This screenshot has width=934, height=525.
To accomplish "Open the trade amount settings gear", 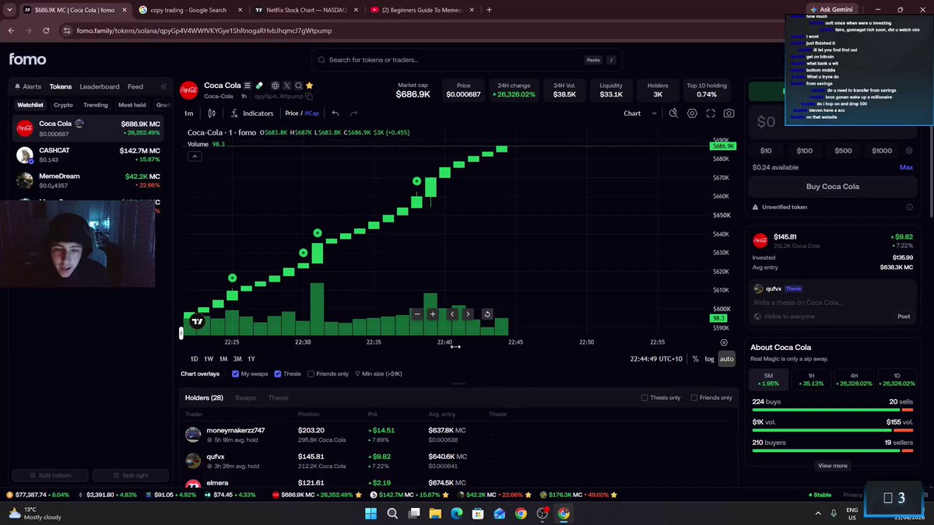I will (910, 151).
